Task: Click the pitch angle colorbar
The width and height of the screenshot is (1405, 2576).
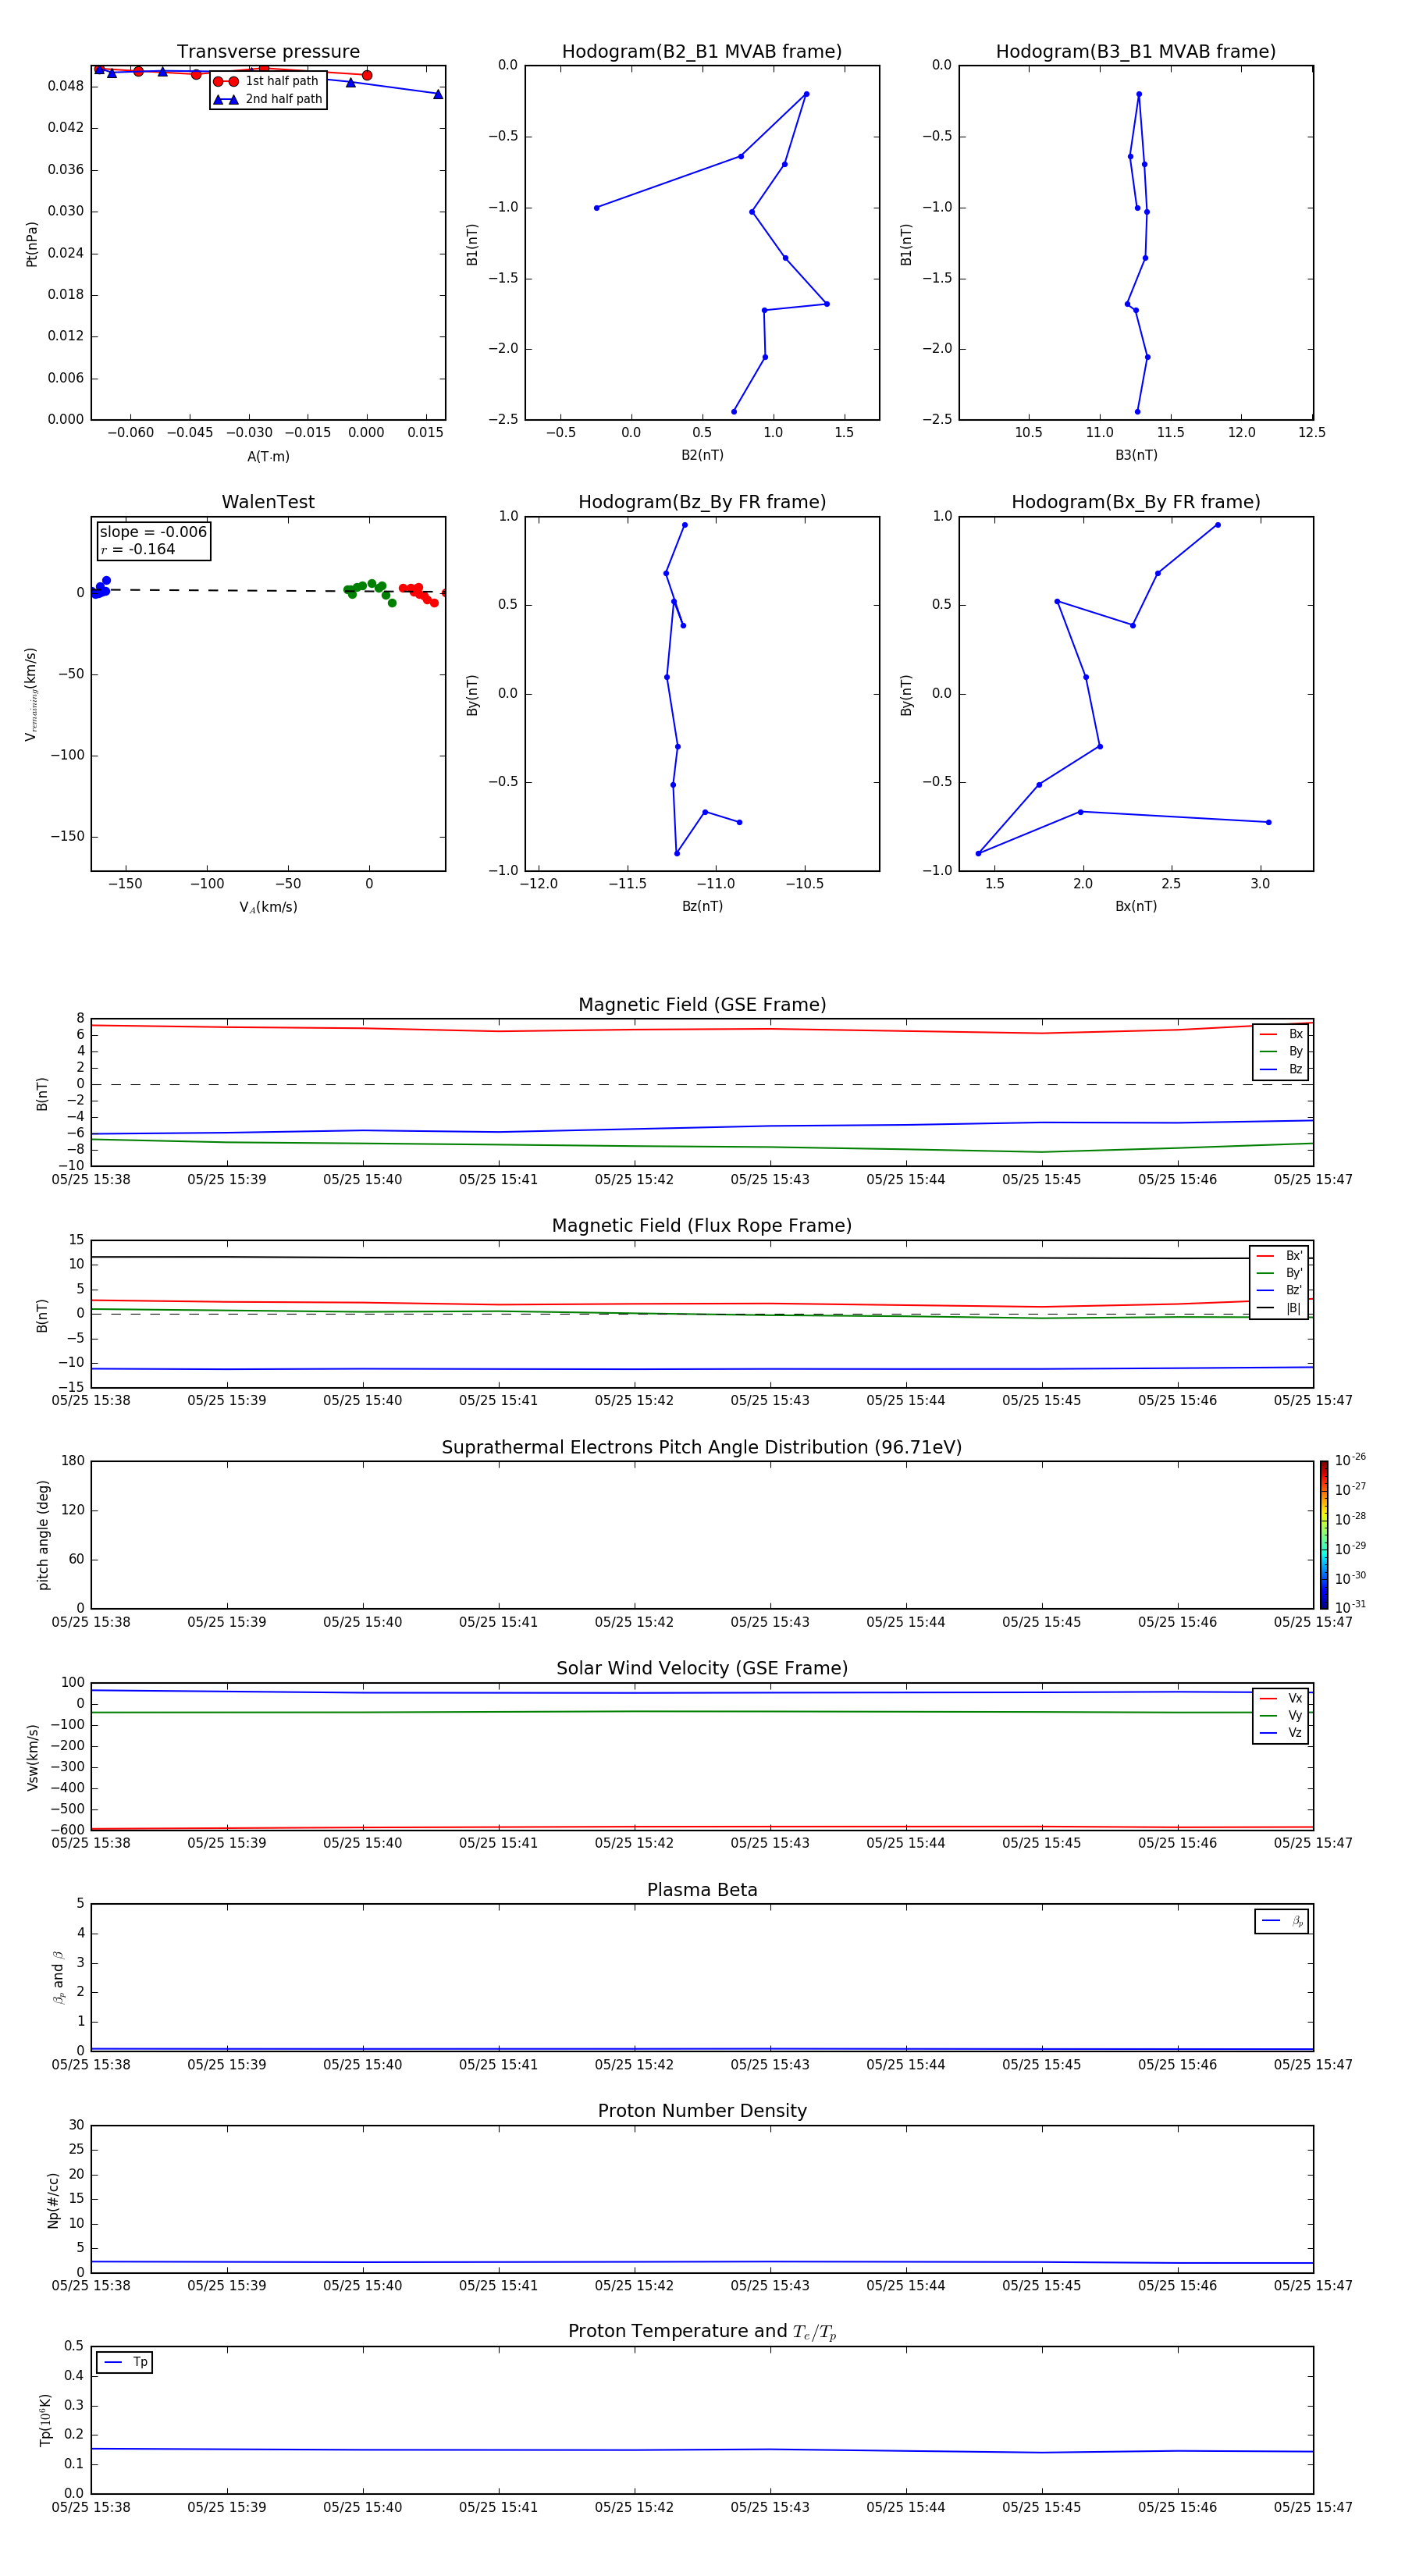Action: pos(1324,1535)
